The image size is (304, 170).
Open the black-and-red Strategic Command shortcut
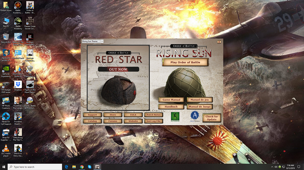[x=30, y=39]
